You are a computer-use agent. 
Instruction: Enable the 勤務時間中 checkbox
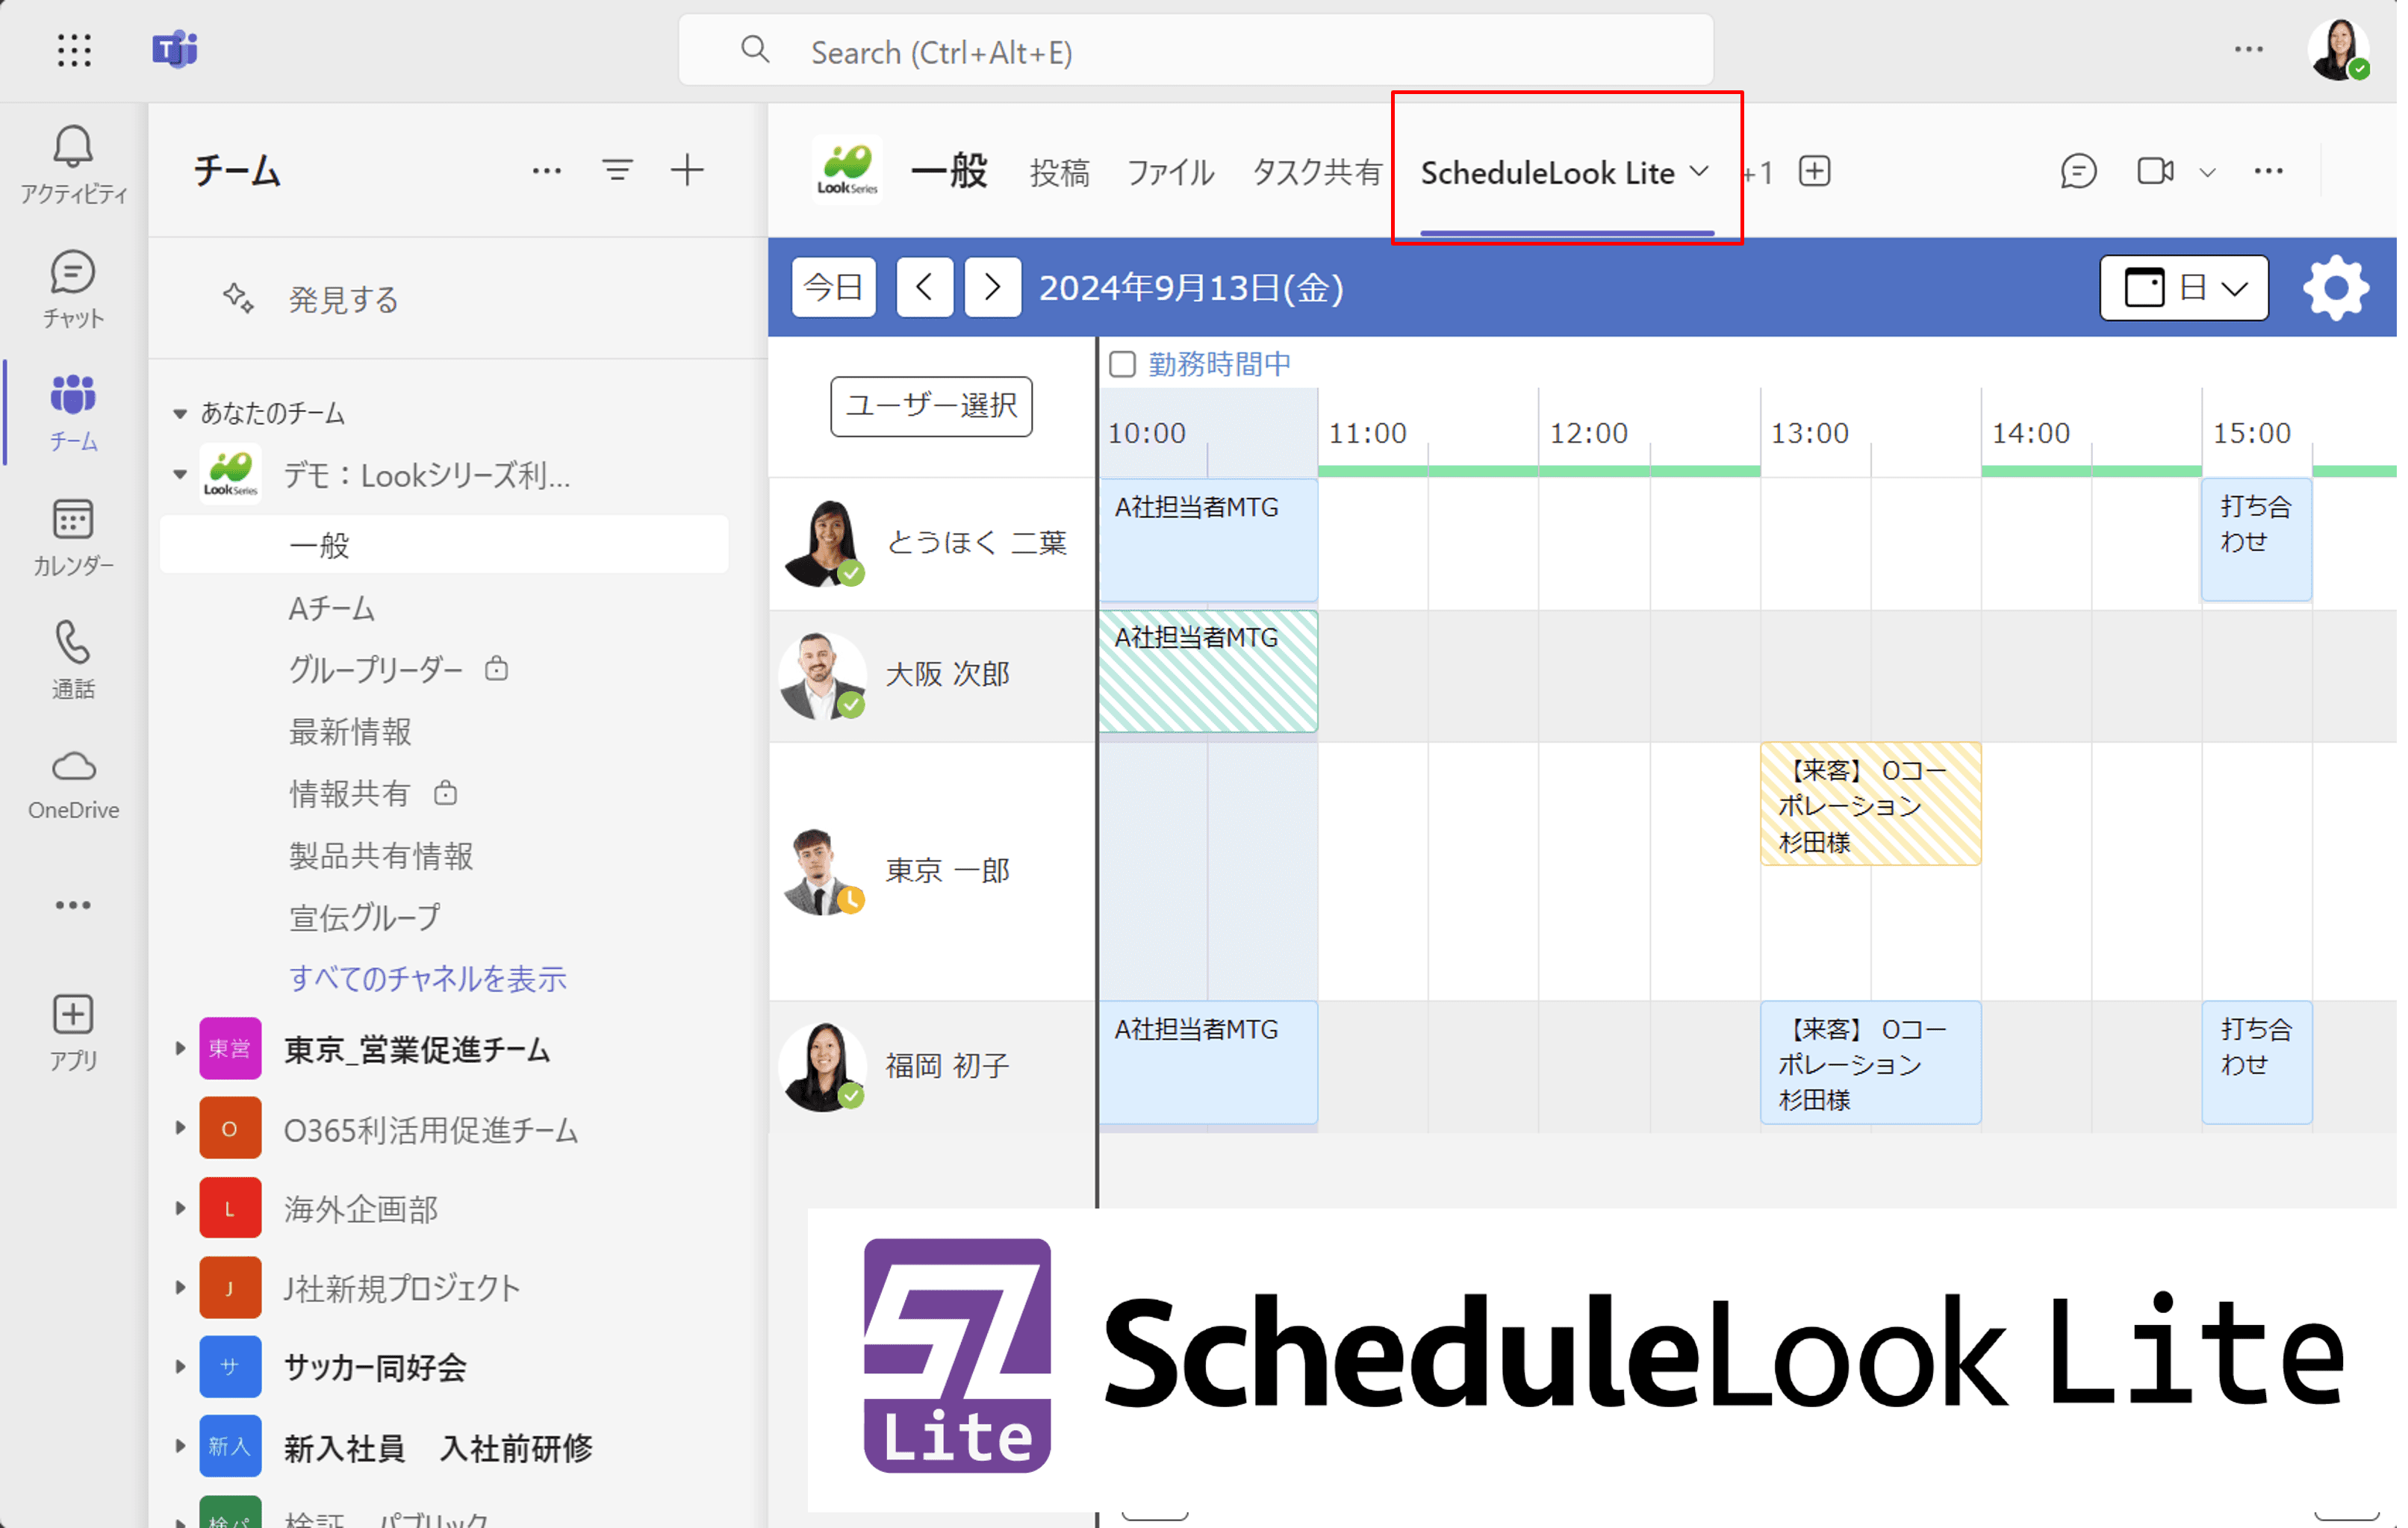tap(1122, 363)
